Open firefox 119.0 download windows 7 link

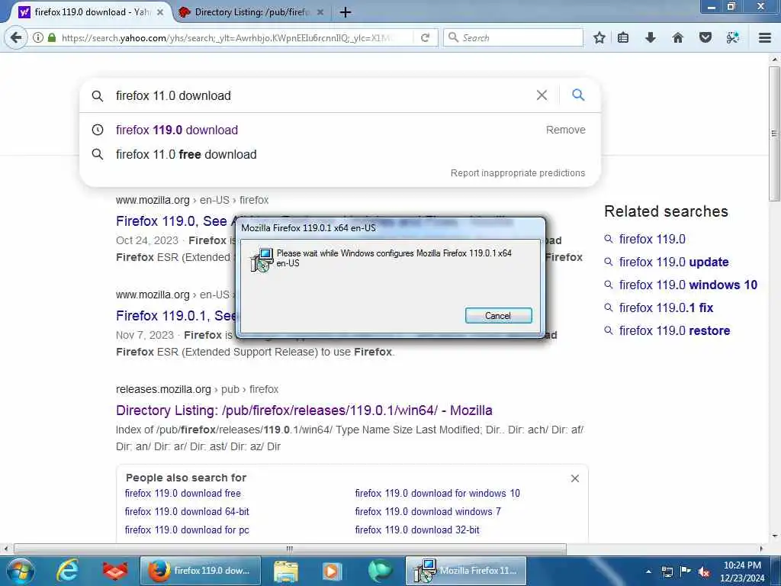tap(428, 512)
